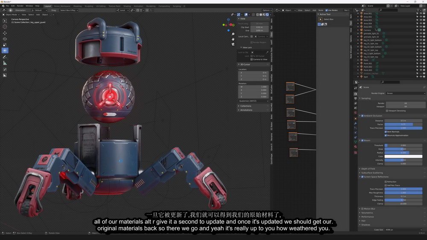The image size is (427, 240).
Task: Open the Output properties tab icon
Action: (355, 98)
